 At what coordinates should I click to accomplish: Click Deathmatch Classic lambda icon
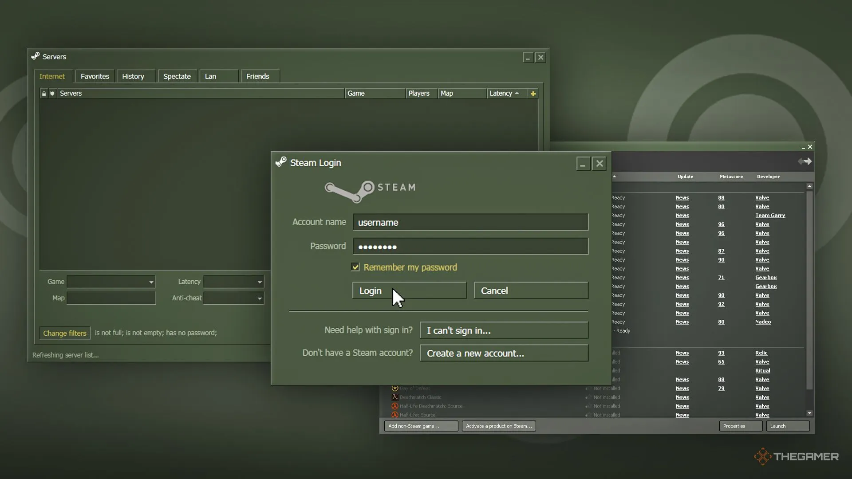(x=394, y=397)
